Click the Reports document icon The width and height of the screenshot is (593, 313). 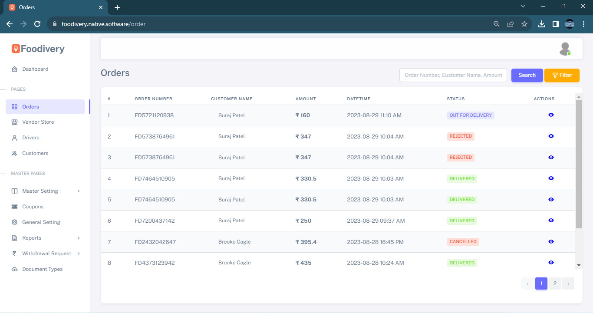(14, 238)
